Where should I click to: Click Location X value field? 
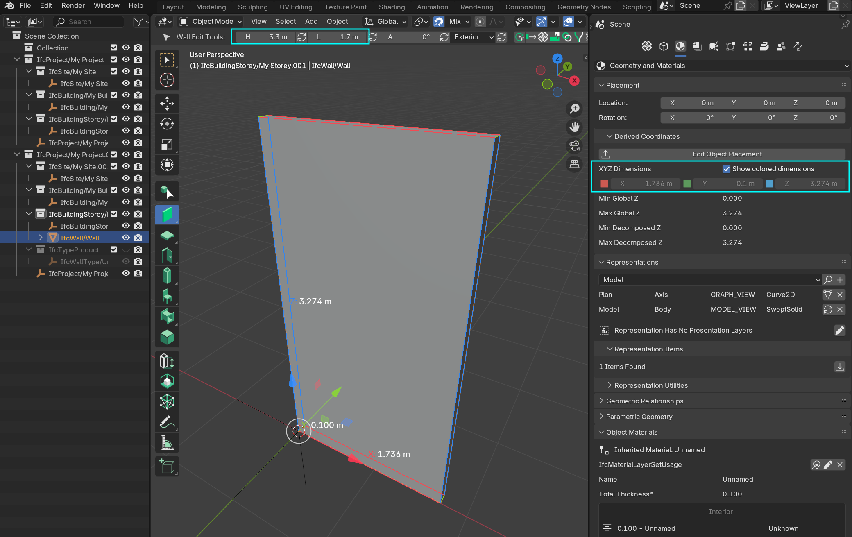(691, 103)
